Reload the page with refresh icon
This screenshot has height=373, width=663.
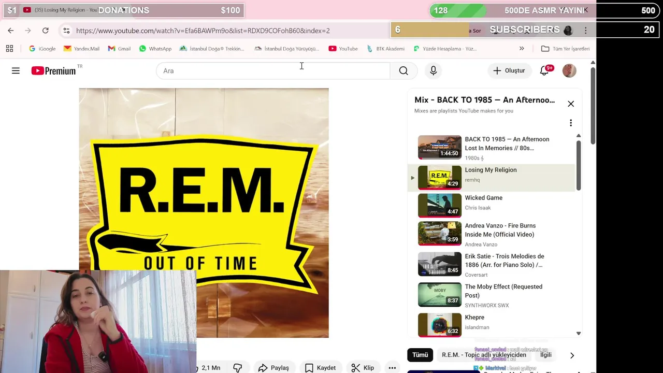[46, 31]
